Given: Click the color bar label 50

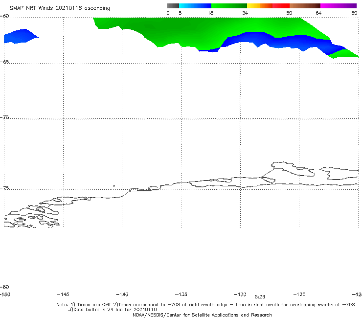Looking at the screenshot, I should tap(289, 13).
